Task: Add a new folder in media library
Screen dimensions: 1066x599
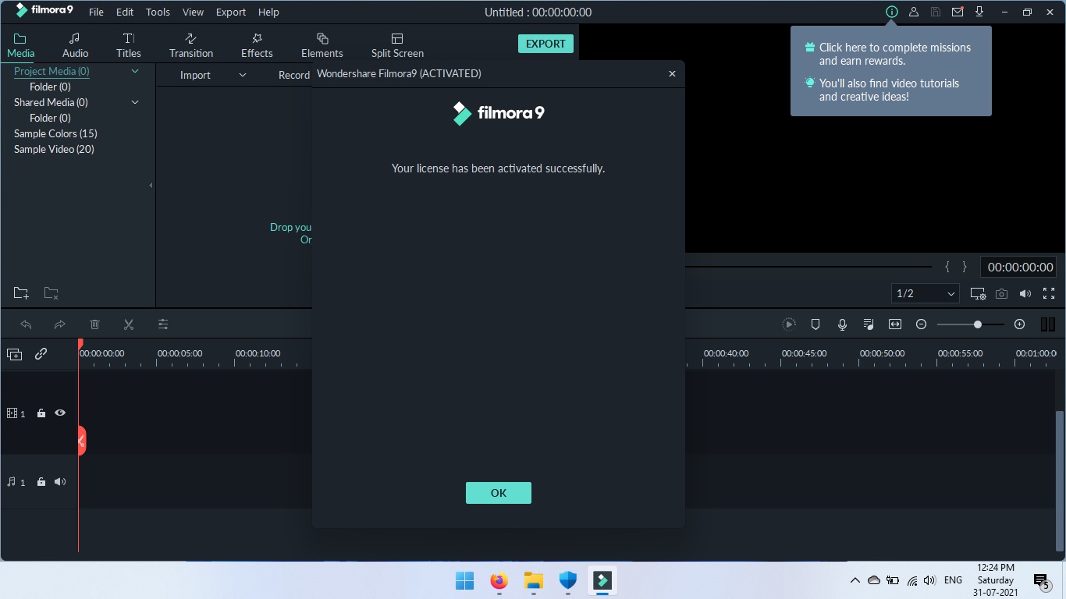Action: tap(21, 293)
